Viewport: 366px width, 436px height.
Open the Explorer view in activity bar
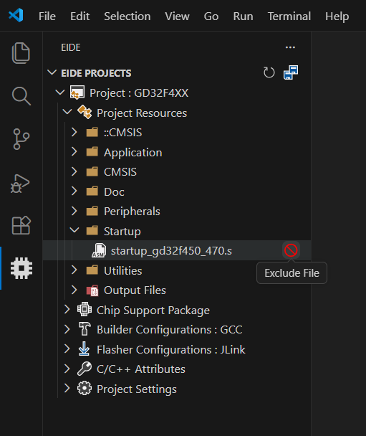pos(21,53)
